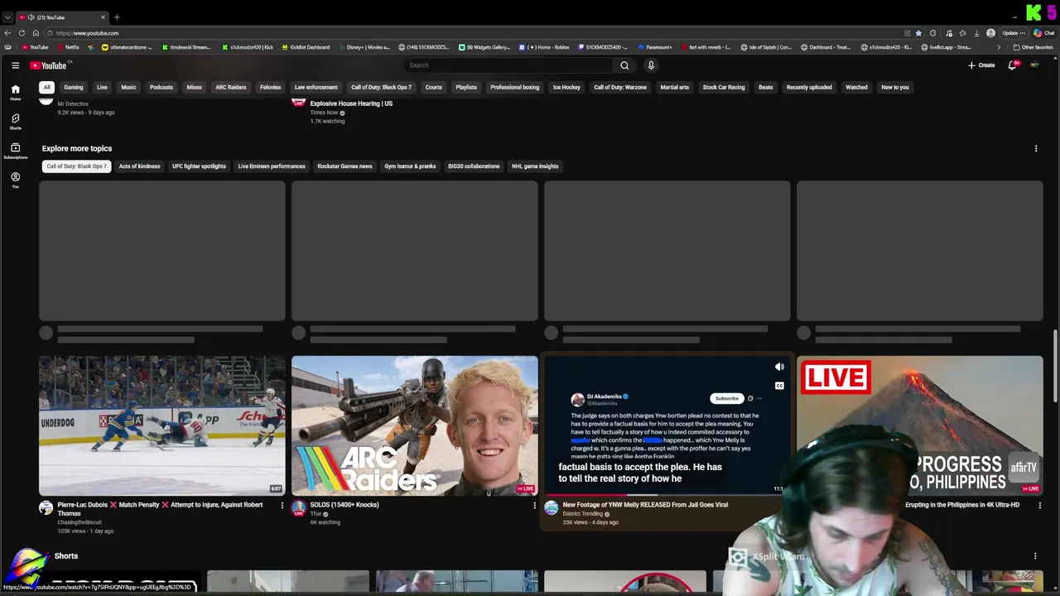
Task: Open options menu for volcano live video
Action: (1039, 506)
